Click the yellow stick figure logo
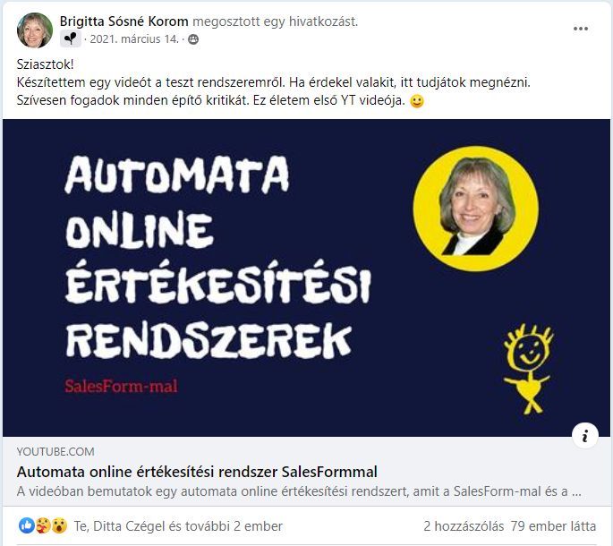613x546 pixels. (529, 369)
